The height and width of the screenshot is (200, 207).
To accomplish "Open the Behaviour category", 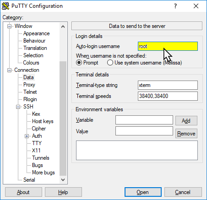I will point(34,41).
